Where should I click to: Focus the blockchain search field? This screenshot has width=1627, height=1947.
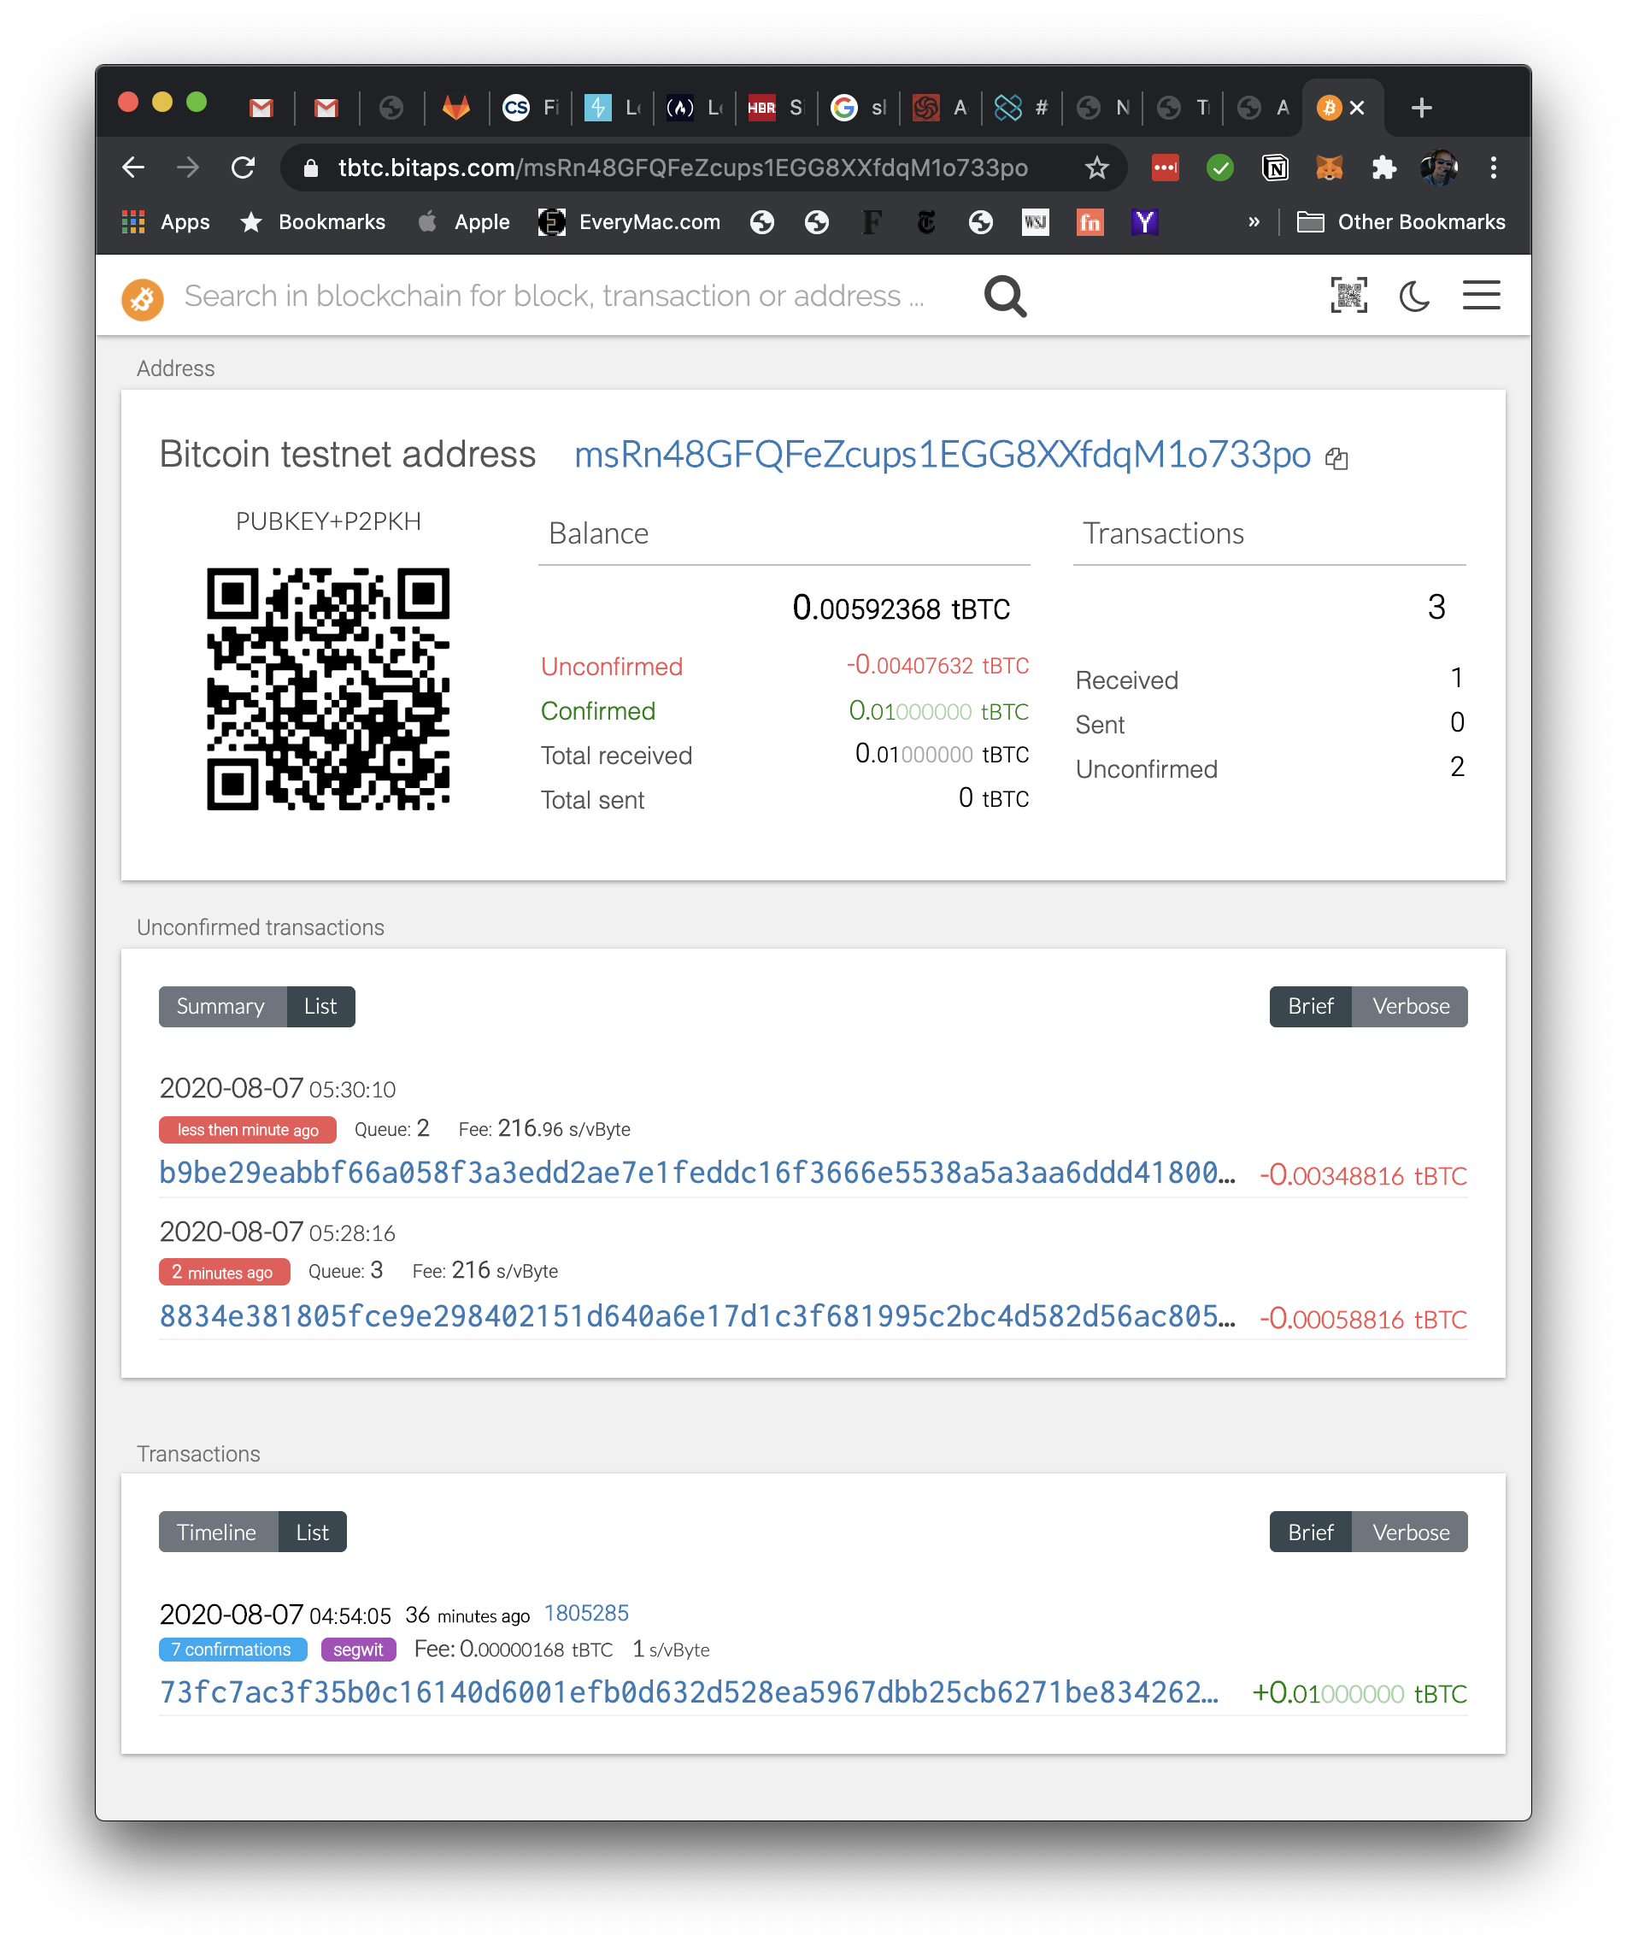pyautogui.click(x=555, y=297)
